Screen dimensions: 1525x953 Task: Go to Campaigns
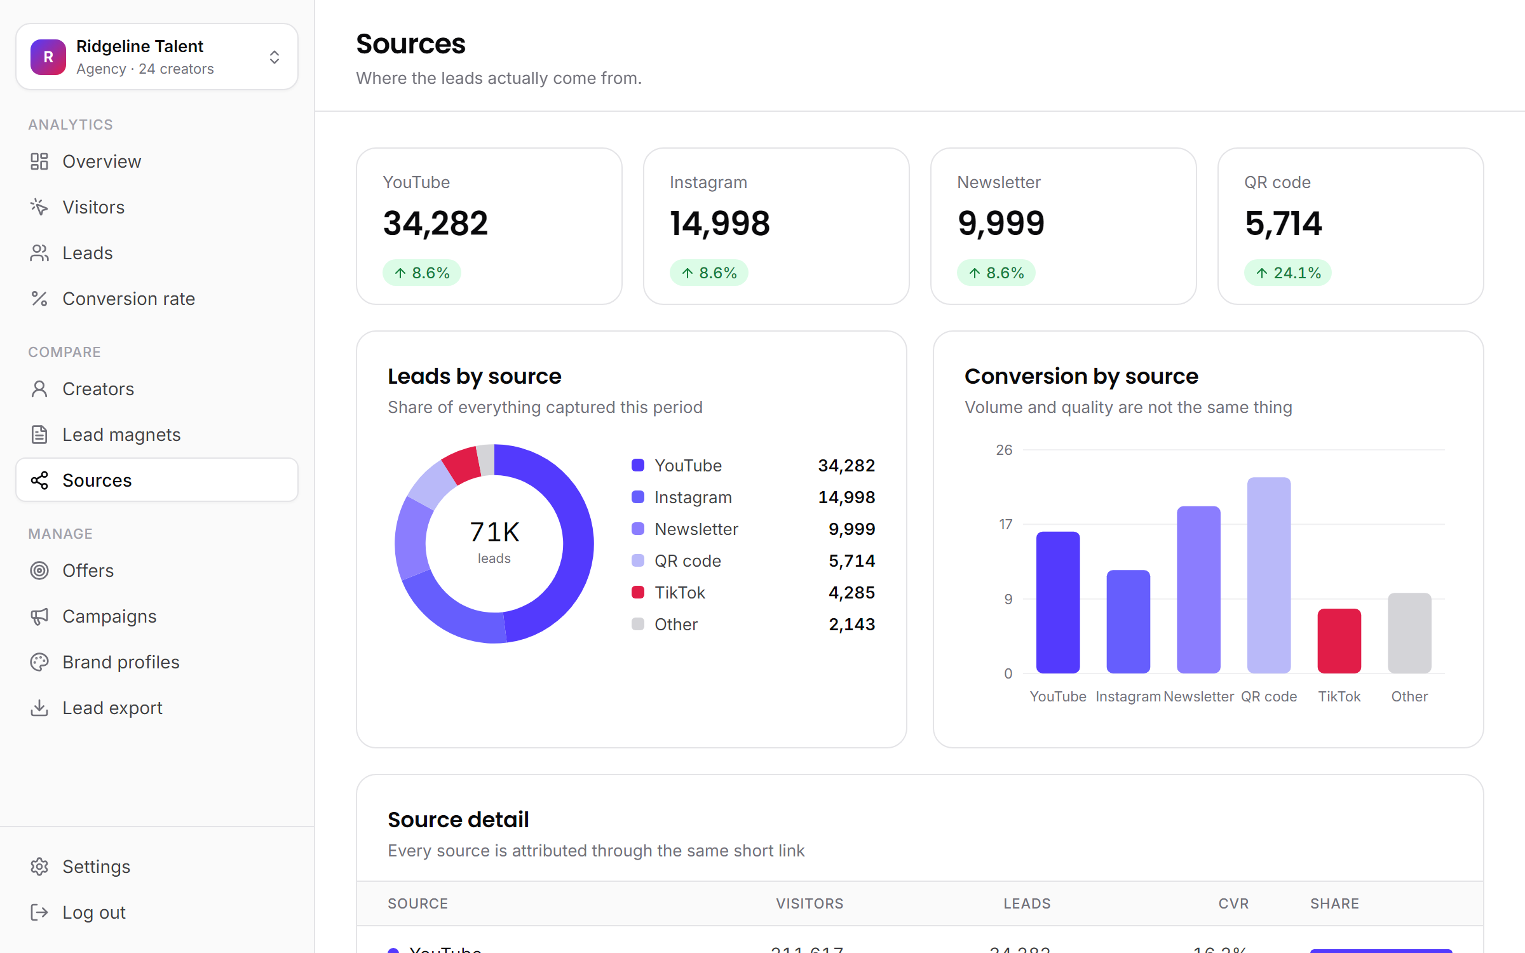[157, 616]
